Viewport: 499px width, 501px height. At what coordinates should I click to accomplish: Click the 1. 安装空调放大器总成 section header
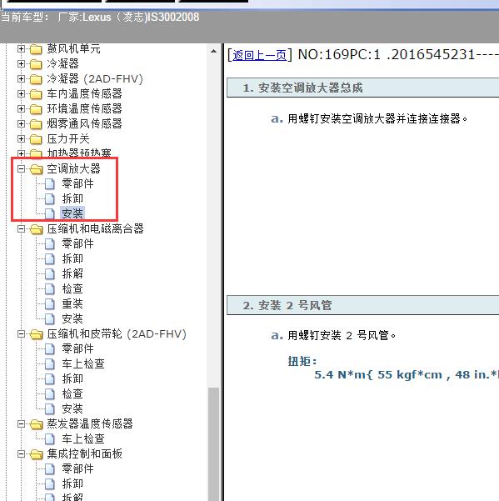click(362, 88)
